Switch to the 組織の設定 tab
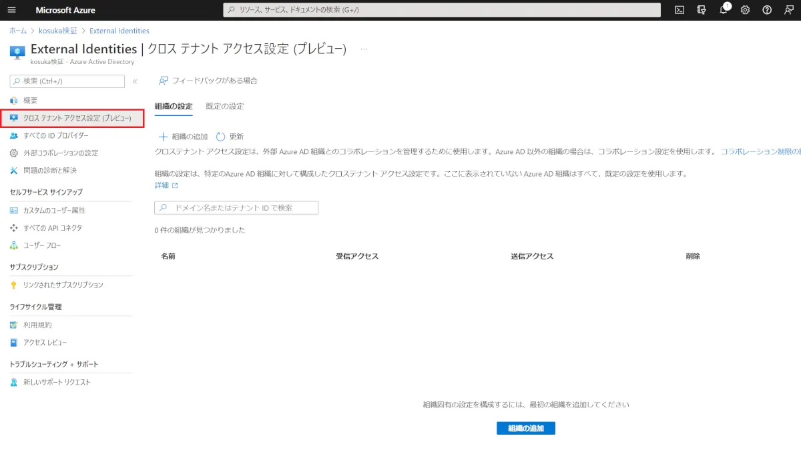 pos(174,106)
